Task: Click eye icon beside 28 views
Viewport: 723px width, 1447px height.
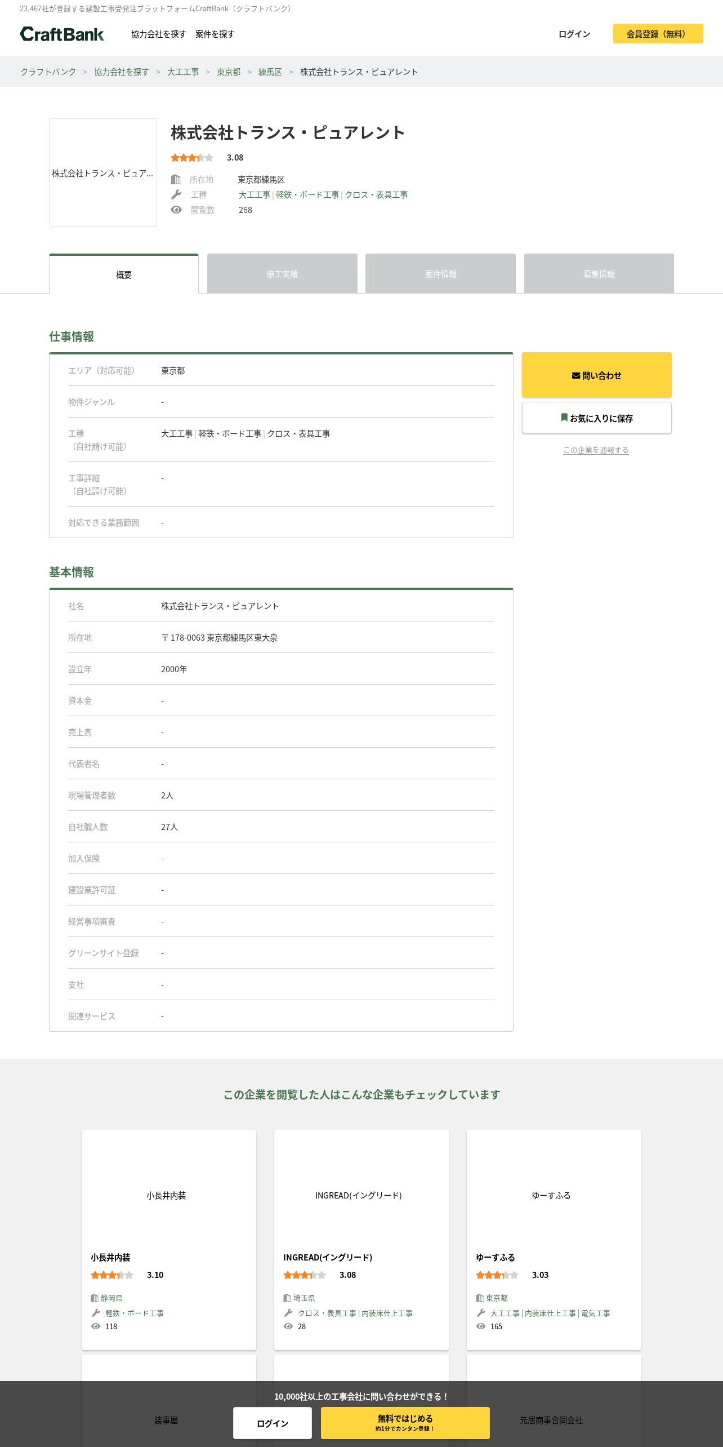Action: pos(288,1326)
